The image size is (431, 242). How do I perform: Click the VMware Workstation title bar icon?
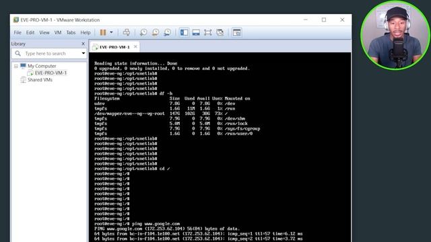coord(16,19)
